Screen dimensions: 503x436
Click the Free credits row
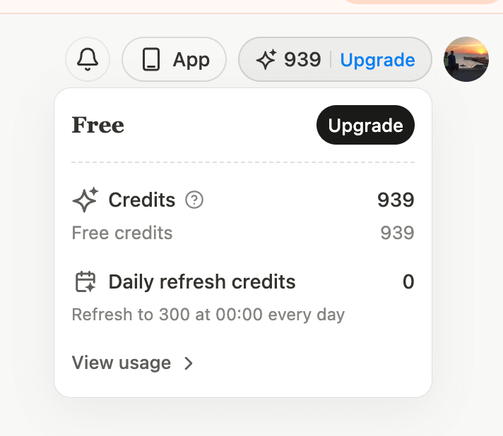[x=243, y=233]
